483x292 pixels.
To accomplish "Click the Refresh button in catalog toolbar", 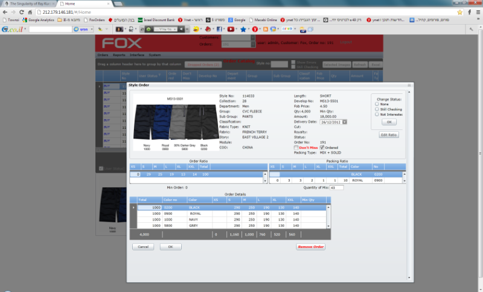I will pyautogui.click(x=359, y=64).
